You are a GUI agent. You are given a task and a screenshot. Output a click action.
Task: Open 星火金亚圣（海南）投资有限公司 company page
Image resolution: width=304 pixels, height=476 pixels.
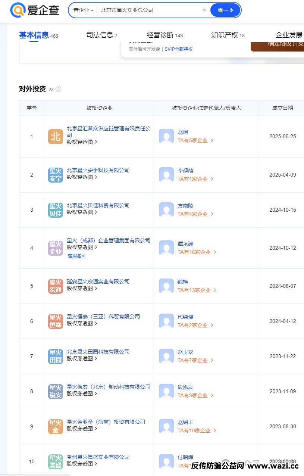[106, 422]
